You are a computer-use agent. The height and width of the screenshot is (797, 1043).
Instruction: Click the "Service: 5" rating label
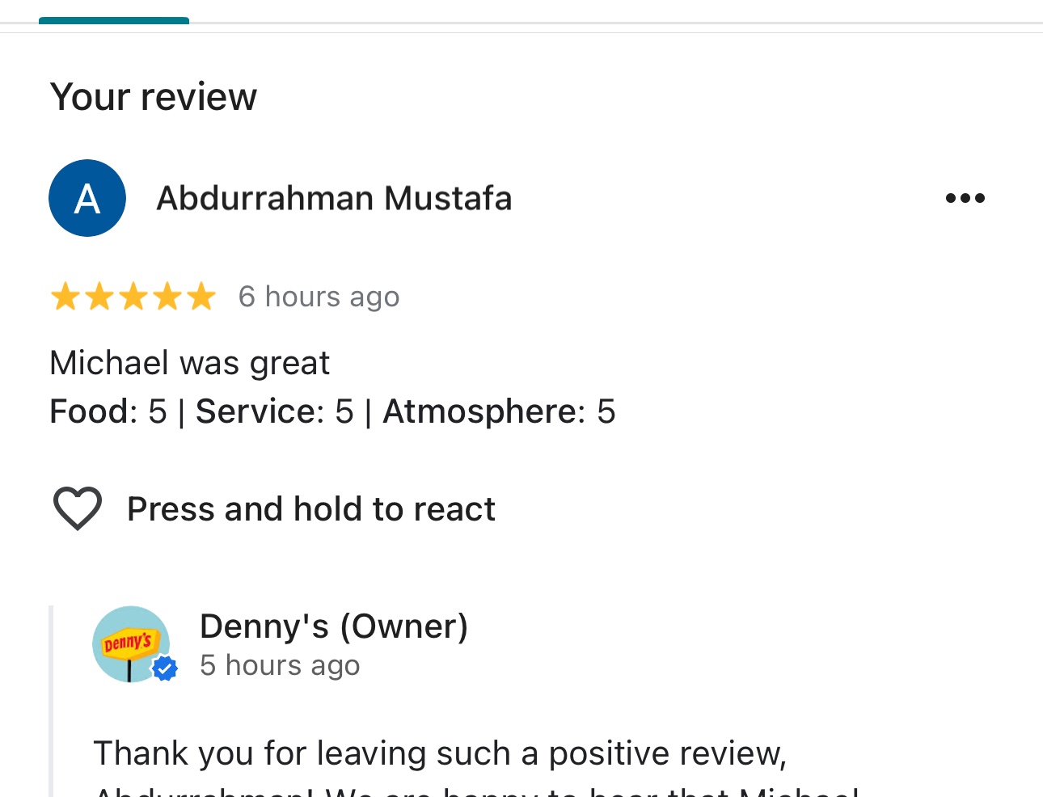tap(275, 411)
